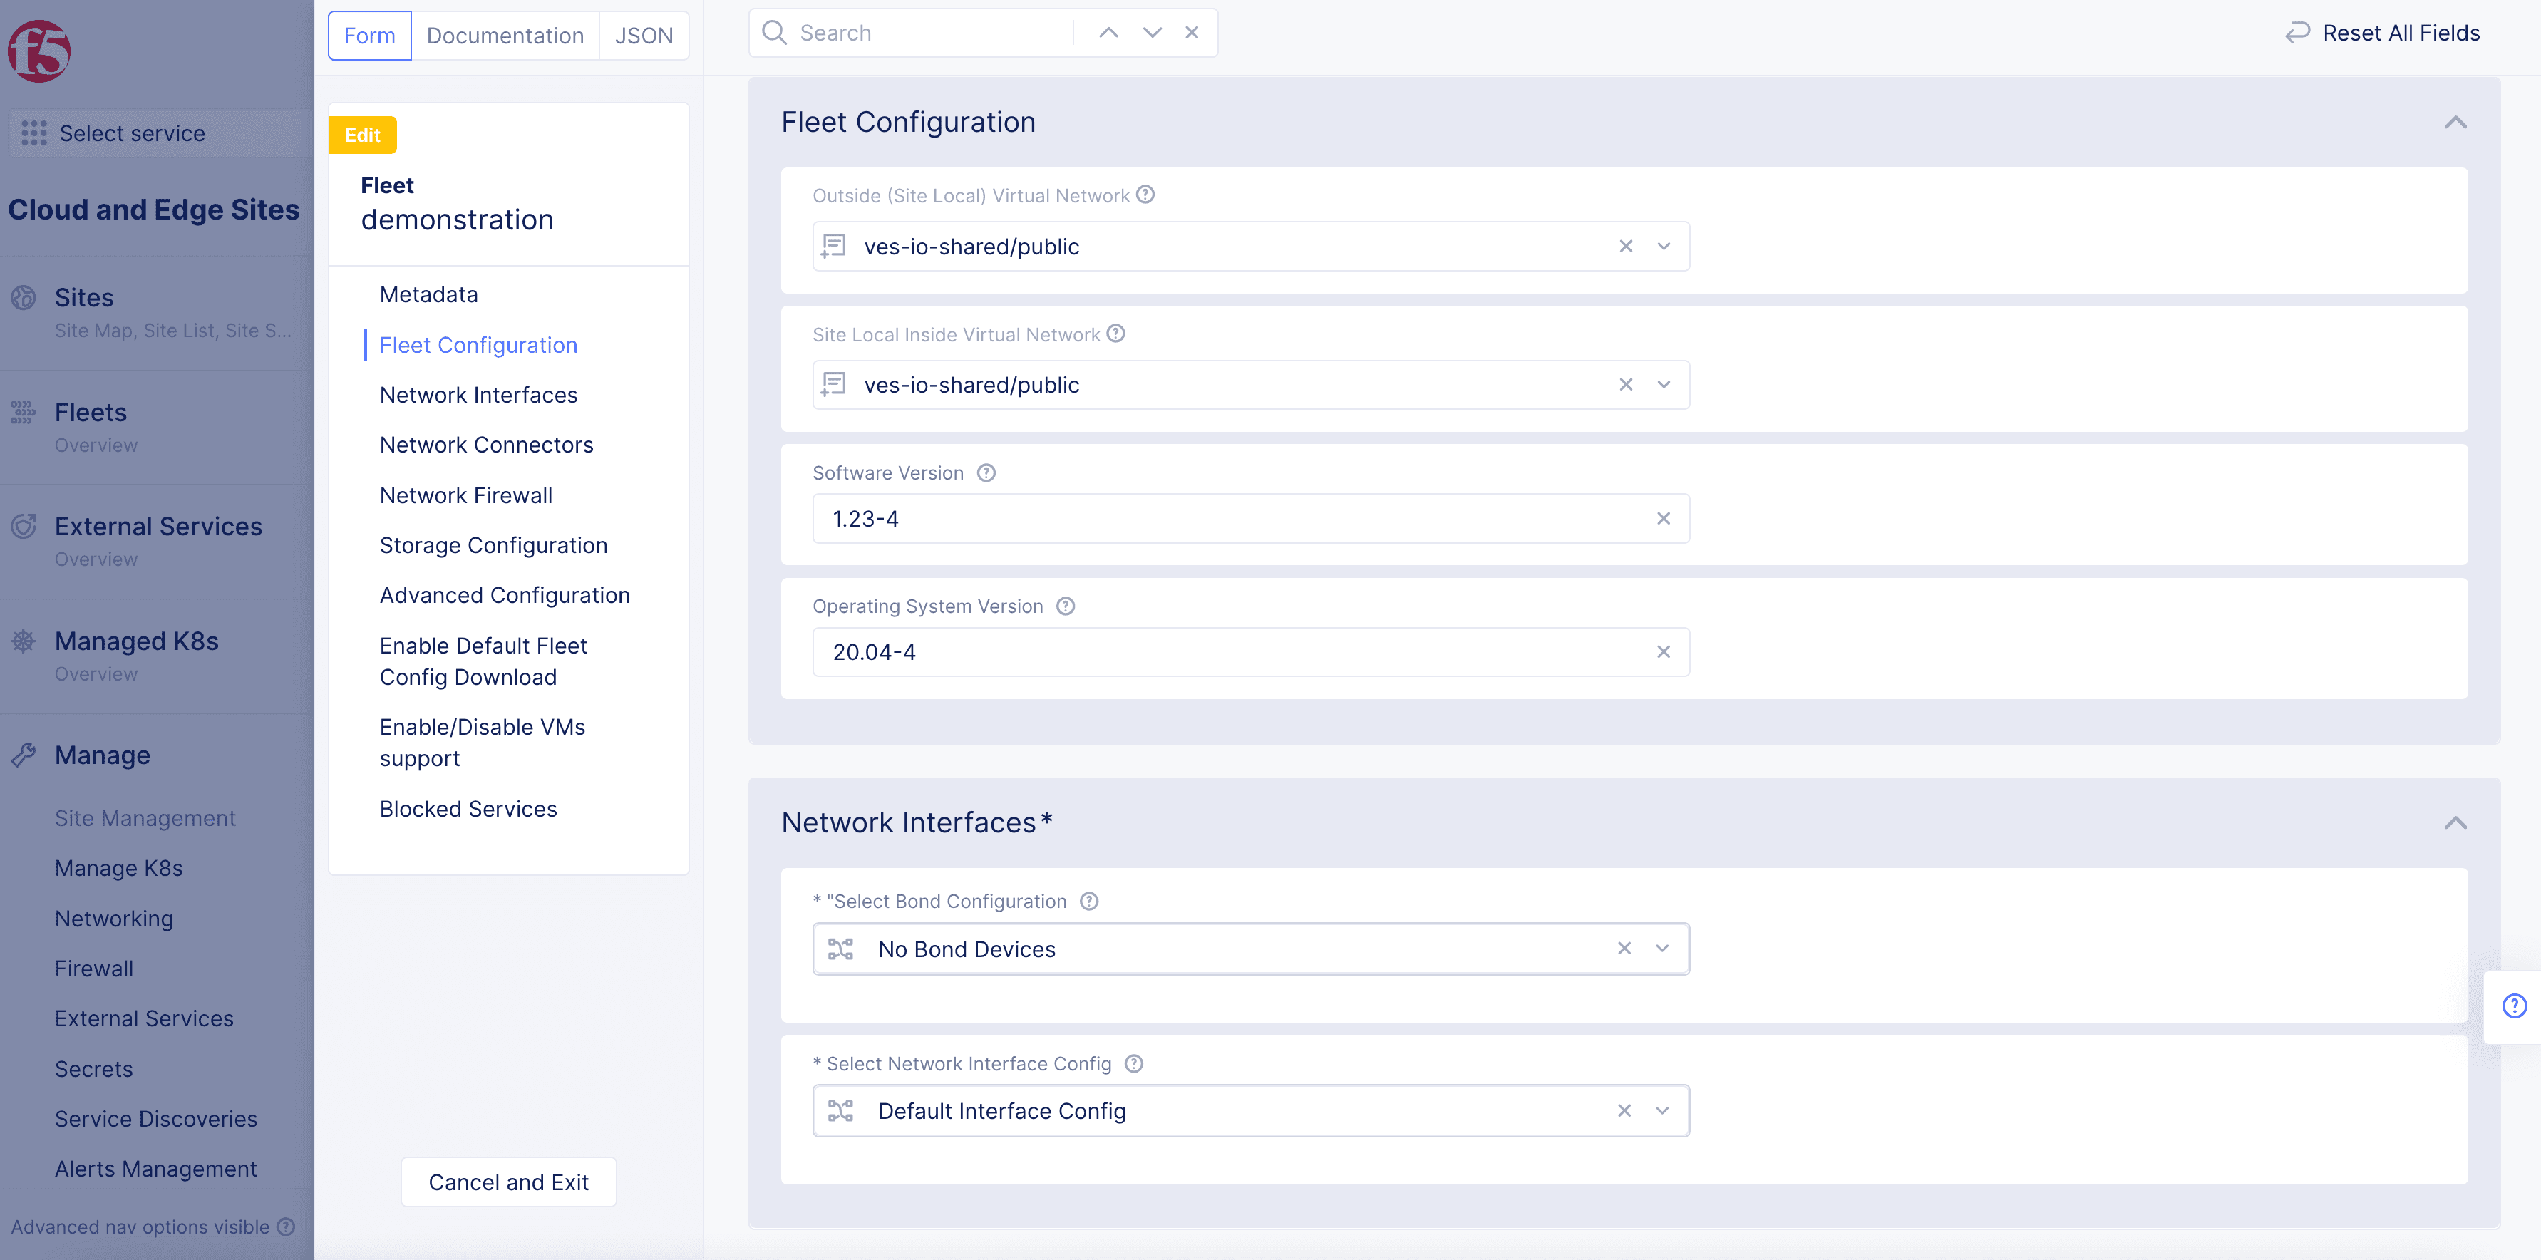The height and width of the screenshot is (1260, 2541).
Task: Collapse the Fleet Configuration section
Action: click(2455, 123)
